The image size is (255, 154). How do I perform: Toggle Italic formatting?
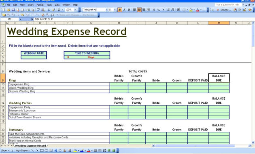124,10
